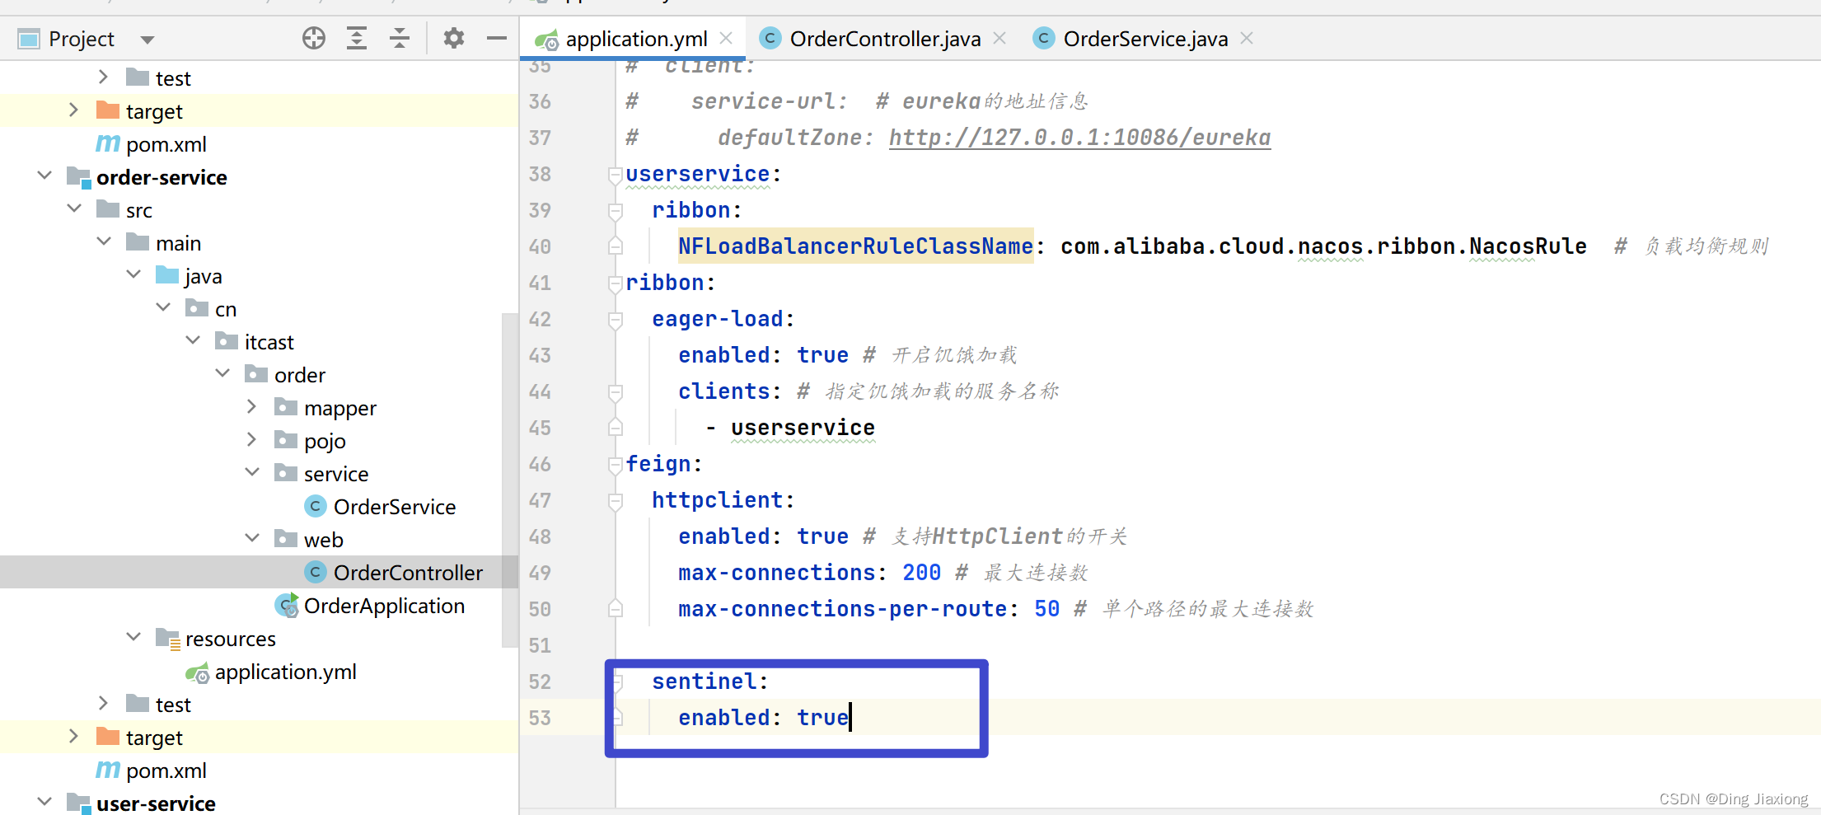Expand the lower target folder
This screenshot has width=1821, height=815.
coord(73,737)
